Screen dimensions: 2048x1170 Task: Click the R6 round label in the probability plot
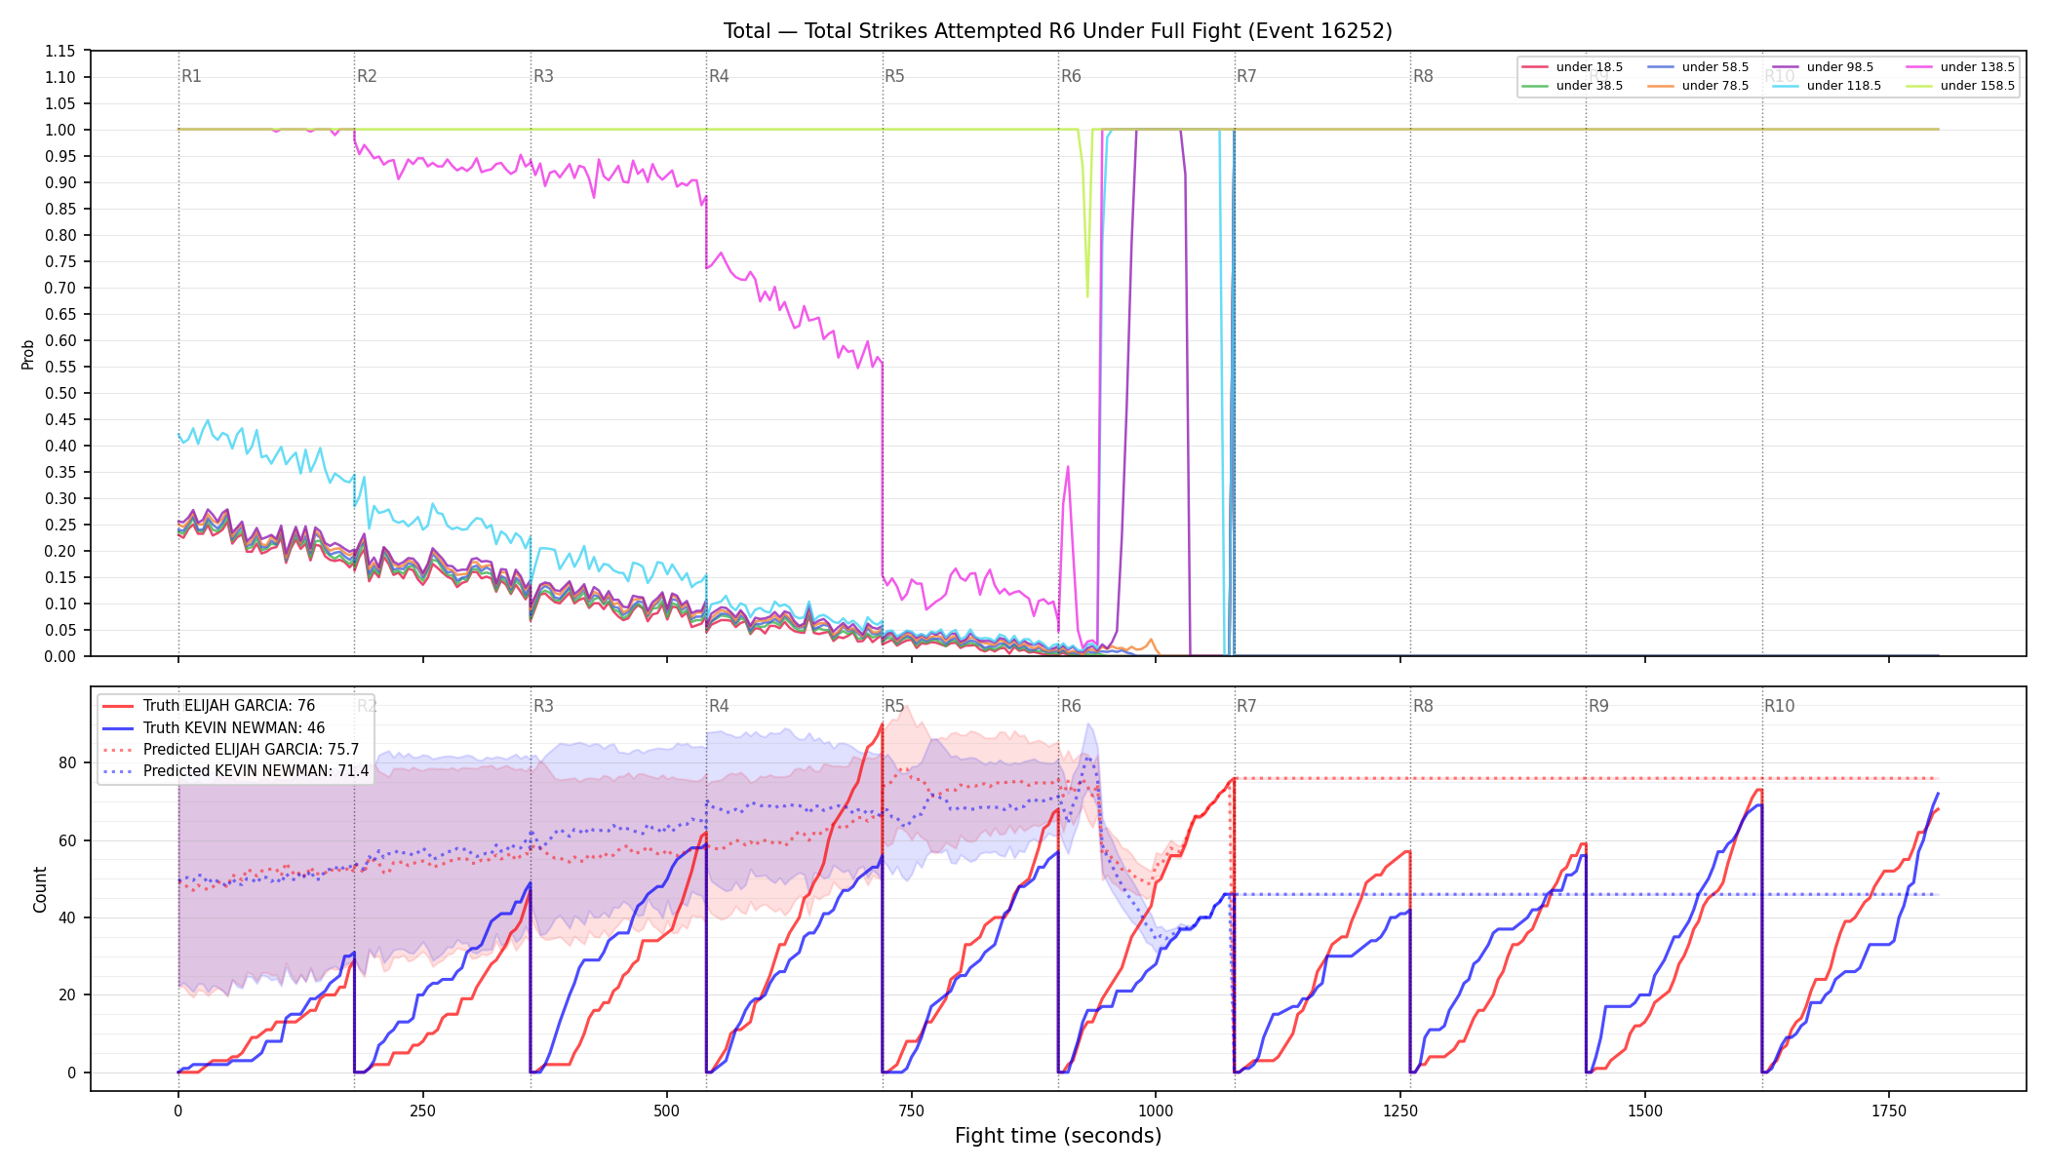coord(1071,76)
